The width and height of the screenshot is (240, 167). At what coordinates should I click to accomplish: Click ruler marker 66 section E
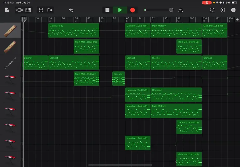click(127, 19)
